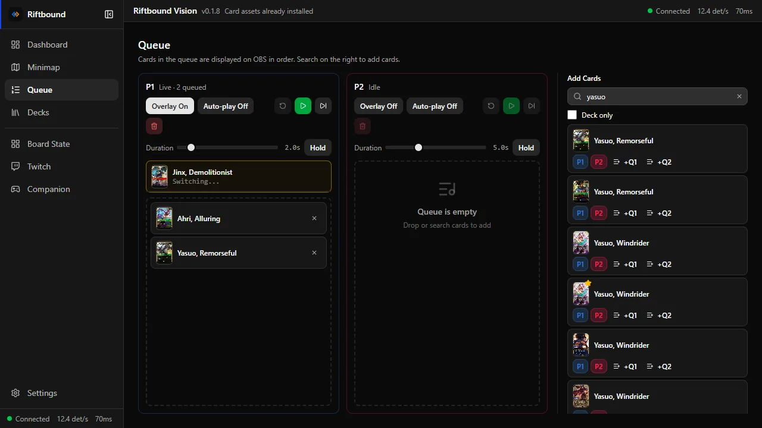This screenshot has height=428, width=762.
Task: Remove Yasuo, Remorseful from P1 queue
Action: coord(314,253)
